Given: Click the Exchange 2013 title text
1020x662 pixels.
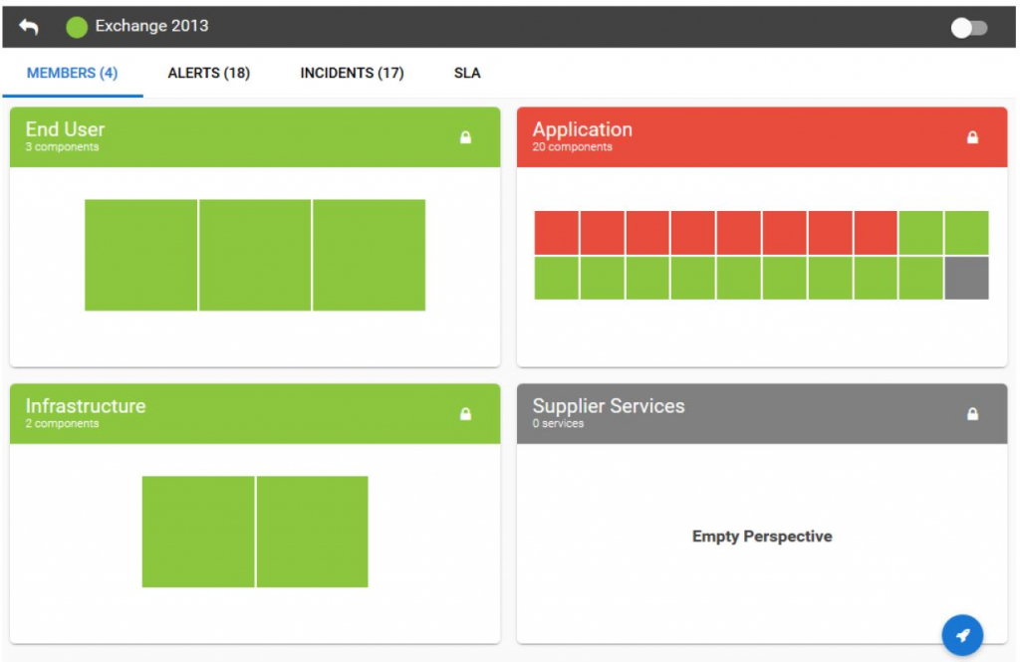Looking at the screenshot, I should pyautogui.click(x=151, y=26).
